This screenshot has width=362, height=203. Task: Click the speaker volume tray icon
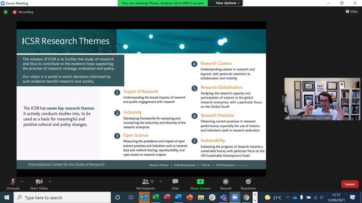322,198
